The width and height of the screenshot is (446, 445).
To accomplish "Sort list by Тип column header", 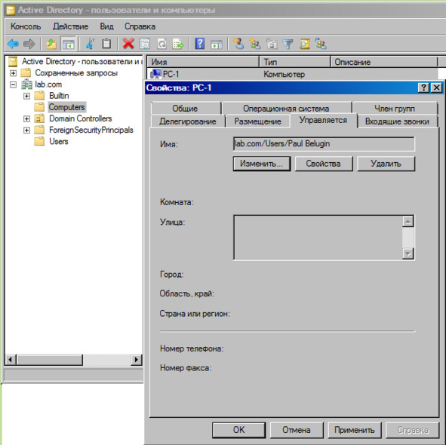I will 295,62.
